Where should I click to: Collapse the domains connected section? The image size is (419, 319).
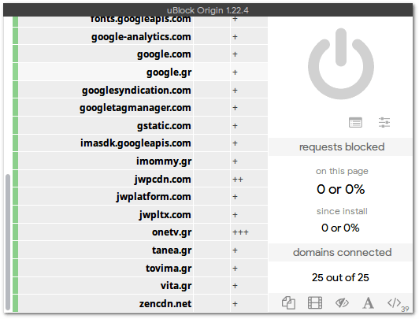(x=341, y=253)
